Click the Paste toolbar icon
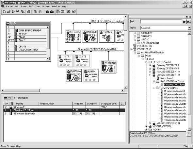 (x=40, y=11)
